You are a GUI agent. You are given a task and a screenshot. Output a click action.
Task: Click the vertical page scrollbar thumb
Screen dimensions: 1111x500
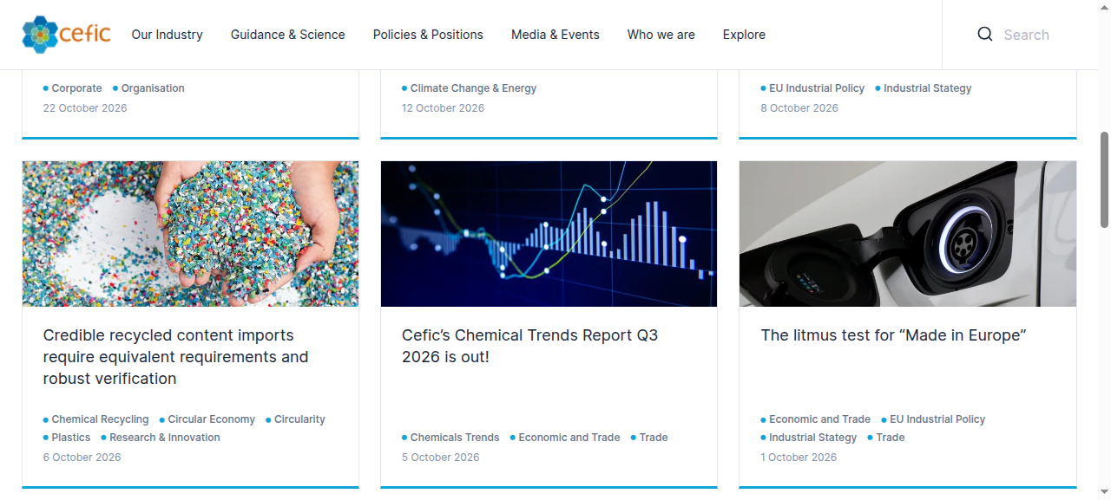(x=1104, y=179)
